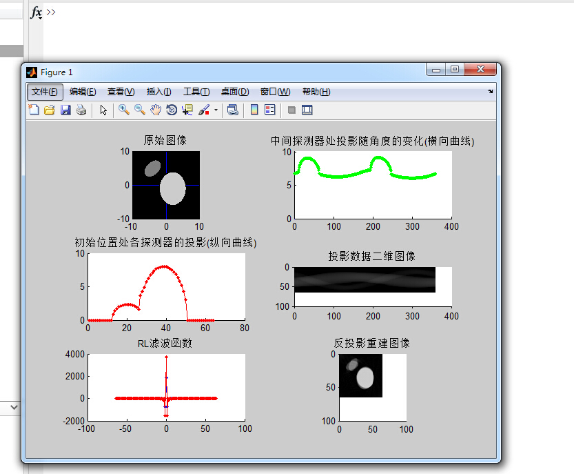Click the Show Plot Tools icon
The height and width of the screenshot is (474, 574).
307,110
